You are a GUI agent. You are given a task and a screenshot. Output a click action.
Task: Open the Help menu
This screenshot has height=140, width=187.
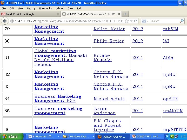[80, 9]
